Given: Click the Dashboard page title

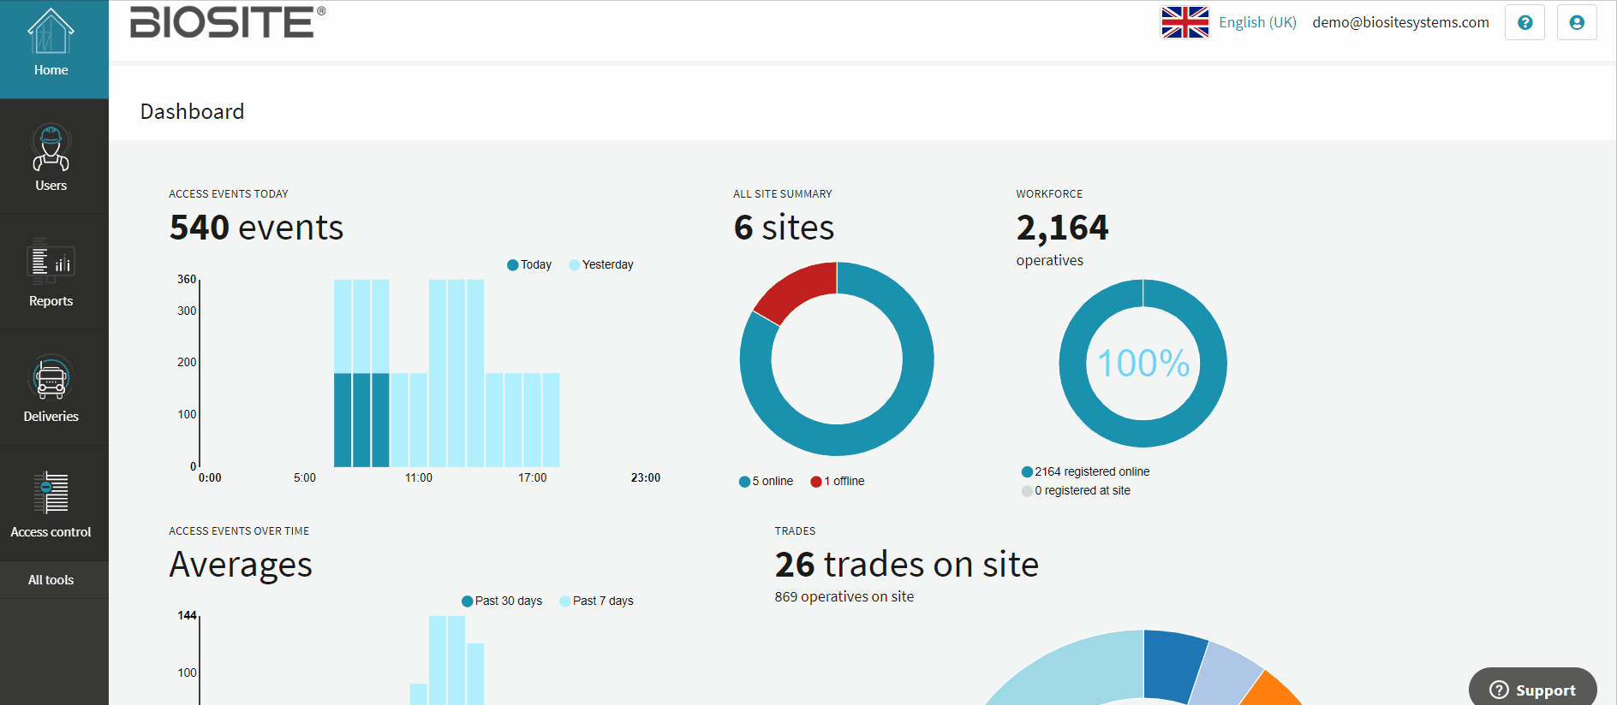Looking at the screenshot, I should coord(192,111).
